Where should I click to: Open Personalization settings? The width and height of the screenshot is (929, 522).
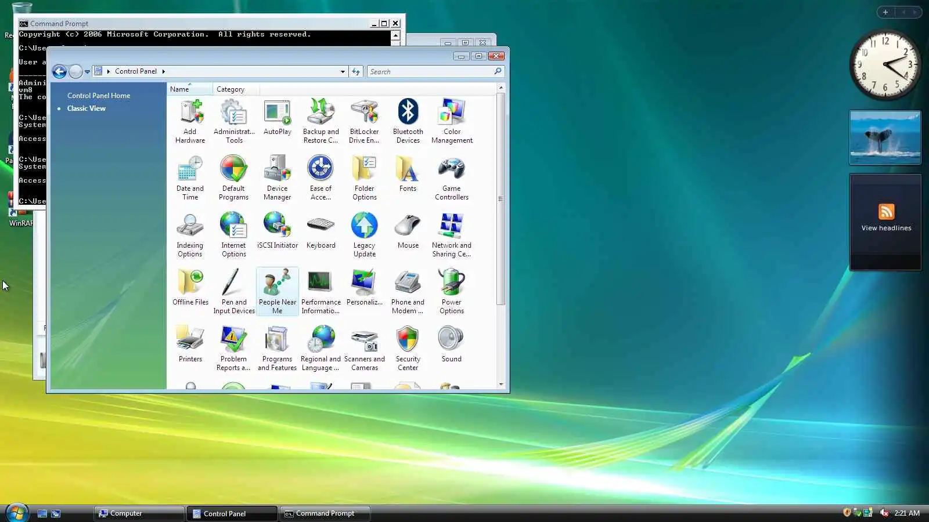(365, 288)
